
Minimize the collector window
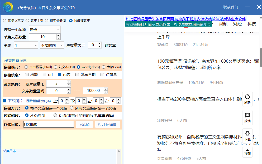[247, 7]
